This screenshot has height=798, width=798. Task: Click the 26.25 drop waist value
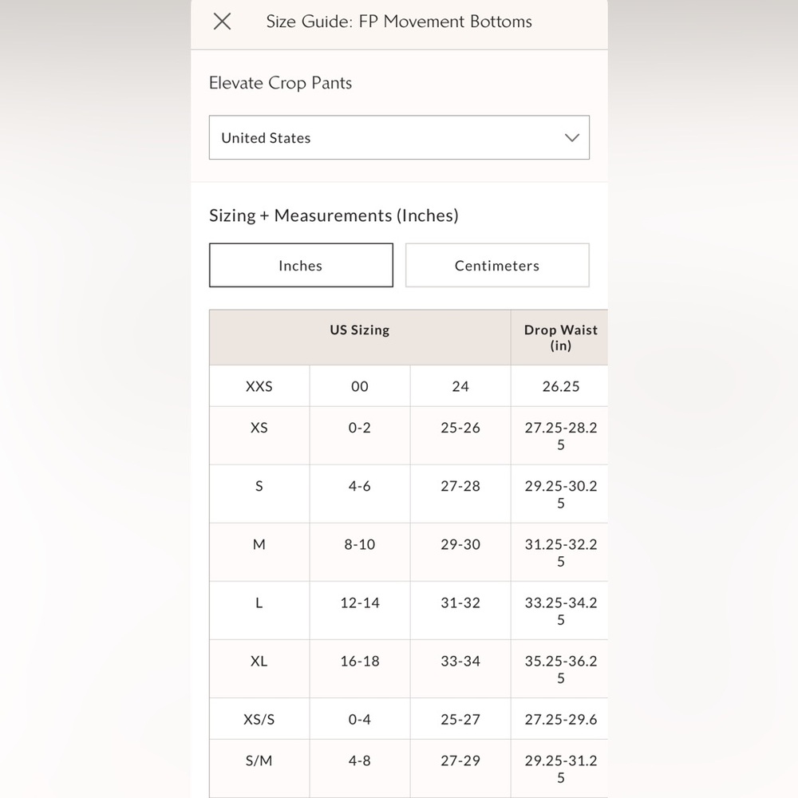560,386
